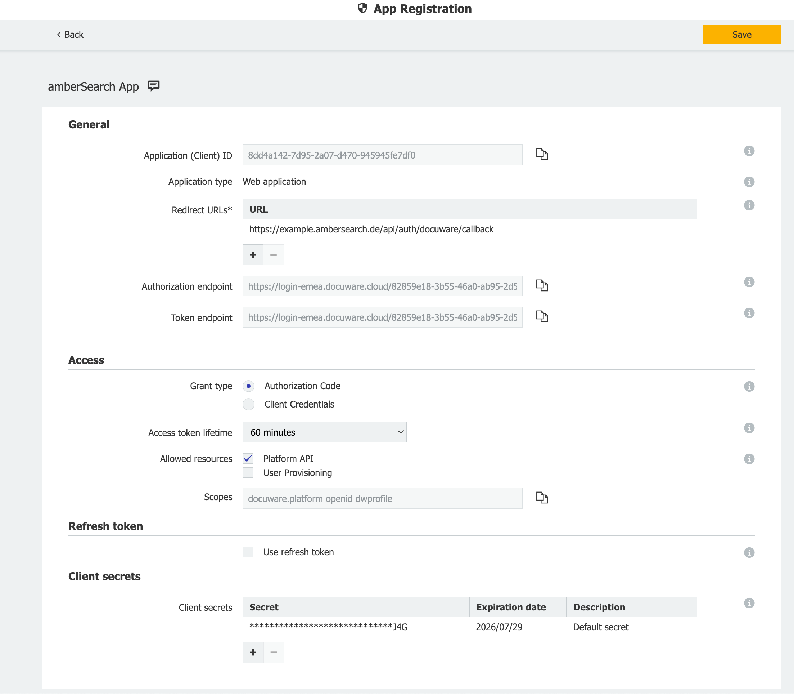The height and width of the screenshot is (694, 794).
Task: Enable User Provisioning resource
Action: pos(248,473)
